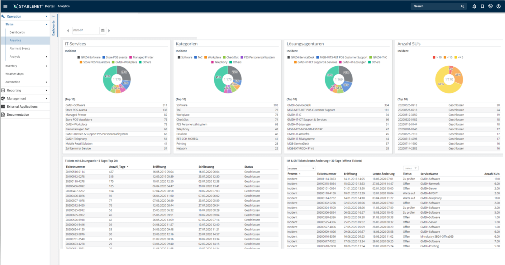Expand the Management section arrow
Viewport: 505px width, 265px height.
click(46, 99)
